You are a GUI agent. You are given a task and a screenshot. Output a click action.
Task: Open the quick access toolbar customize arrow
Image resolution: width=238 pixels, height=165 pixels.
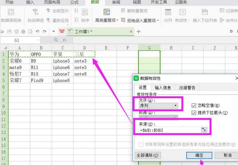coord(53,32)
